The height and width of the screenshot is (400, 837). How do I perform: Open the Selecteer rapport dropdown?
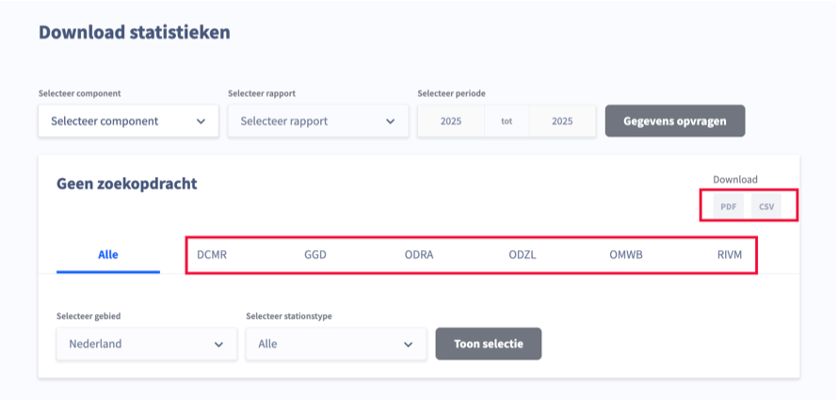317,121
